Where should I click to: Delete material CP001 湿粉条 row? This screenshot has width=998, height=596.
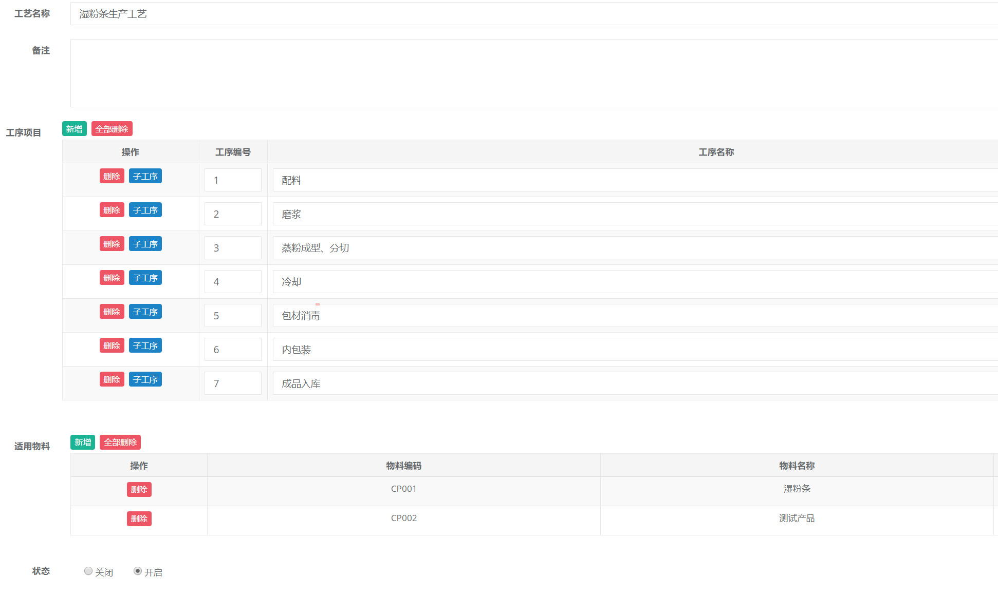(x=139, y=489)
